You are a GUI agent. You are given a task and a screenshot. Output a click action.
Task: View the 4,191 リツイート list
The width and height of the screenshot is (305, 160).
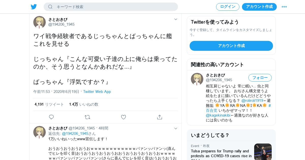coord(49,104)
